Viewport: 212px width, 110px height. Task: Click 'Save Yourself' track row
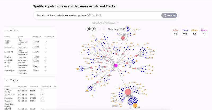(29, 95)
